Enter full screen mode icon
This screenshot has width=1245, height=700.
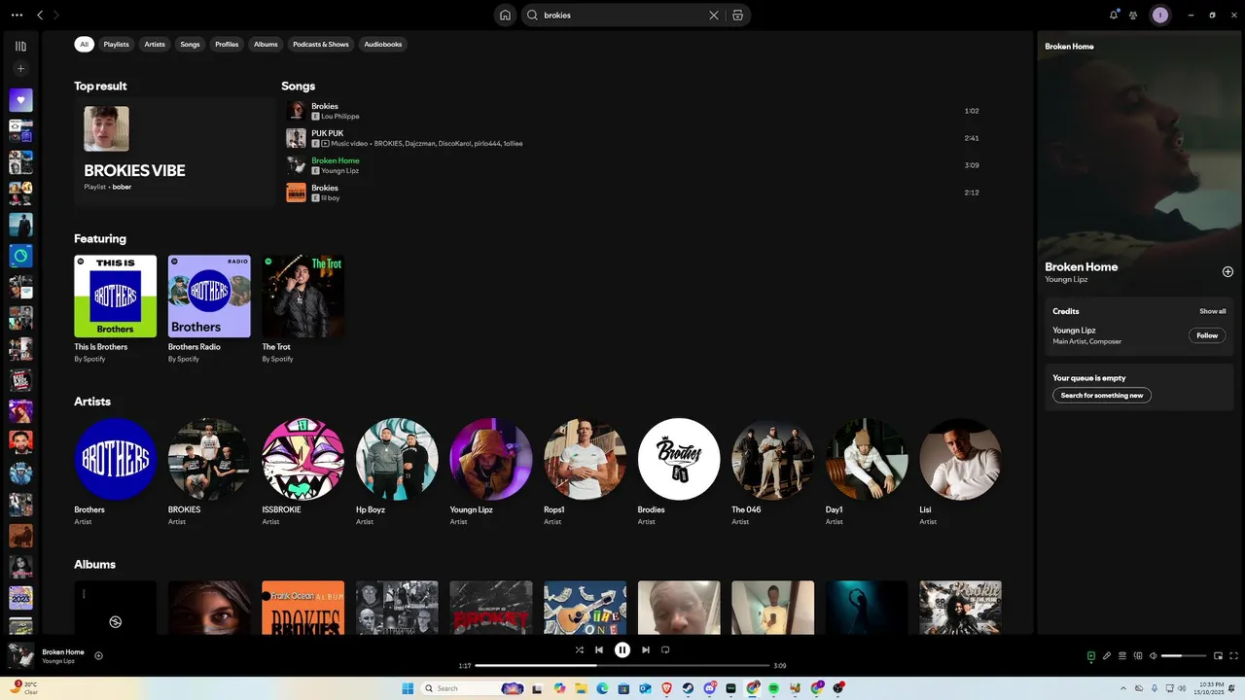click(1234, 655)
